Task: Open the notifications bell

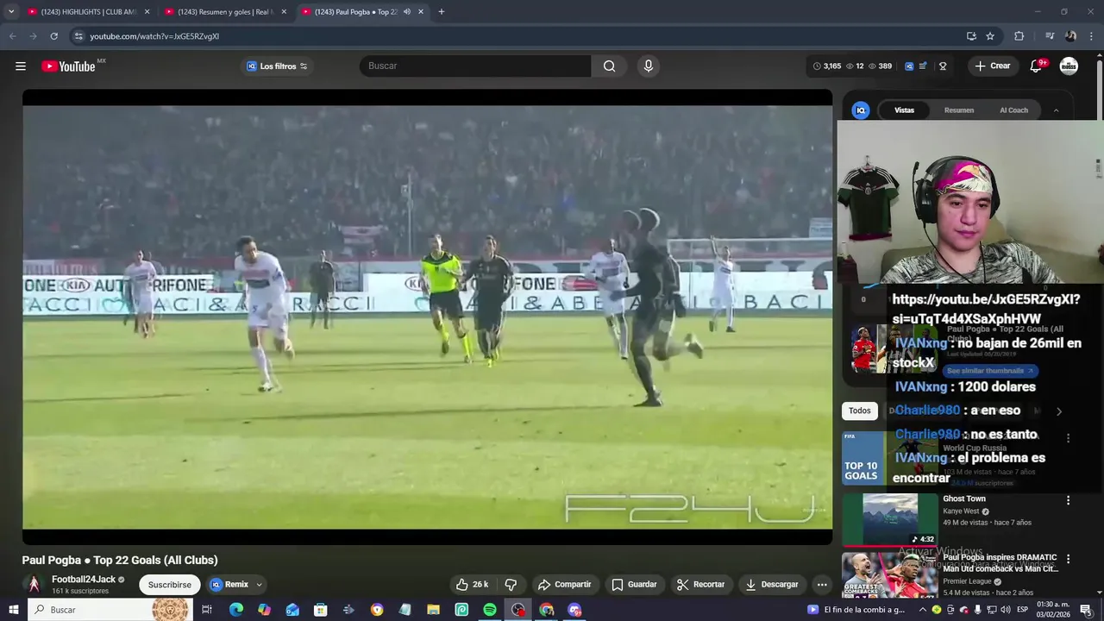Action: tap(1037, 66)
